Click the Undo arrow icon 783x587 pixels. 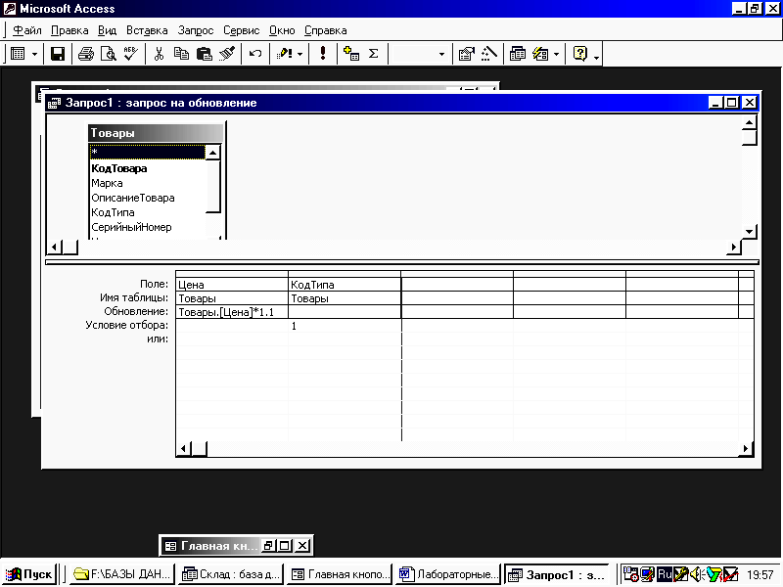point(255,54)
